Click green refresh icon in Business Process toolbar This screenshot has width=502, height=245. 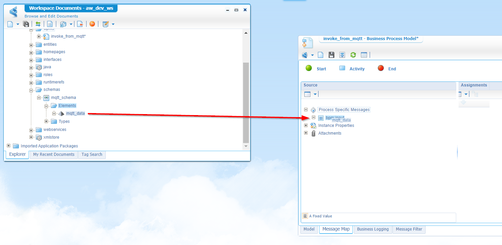click(353, 55)
